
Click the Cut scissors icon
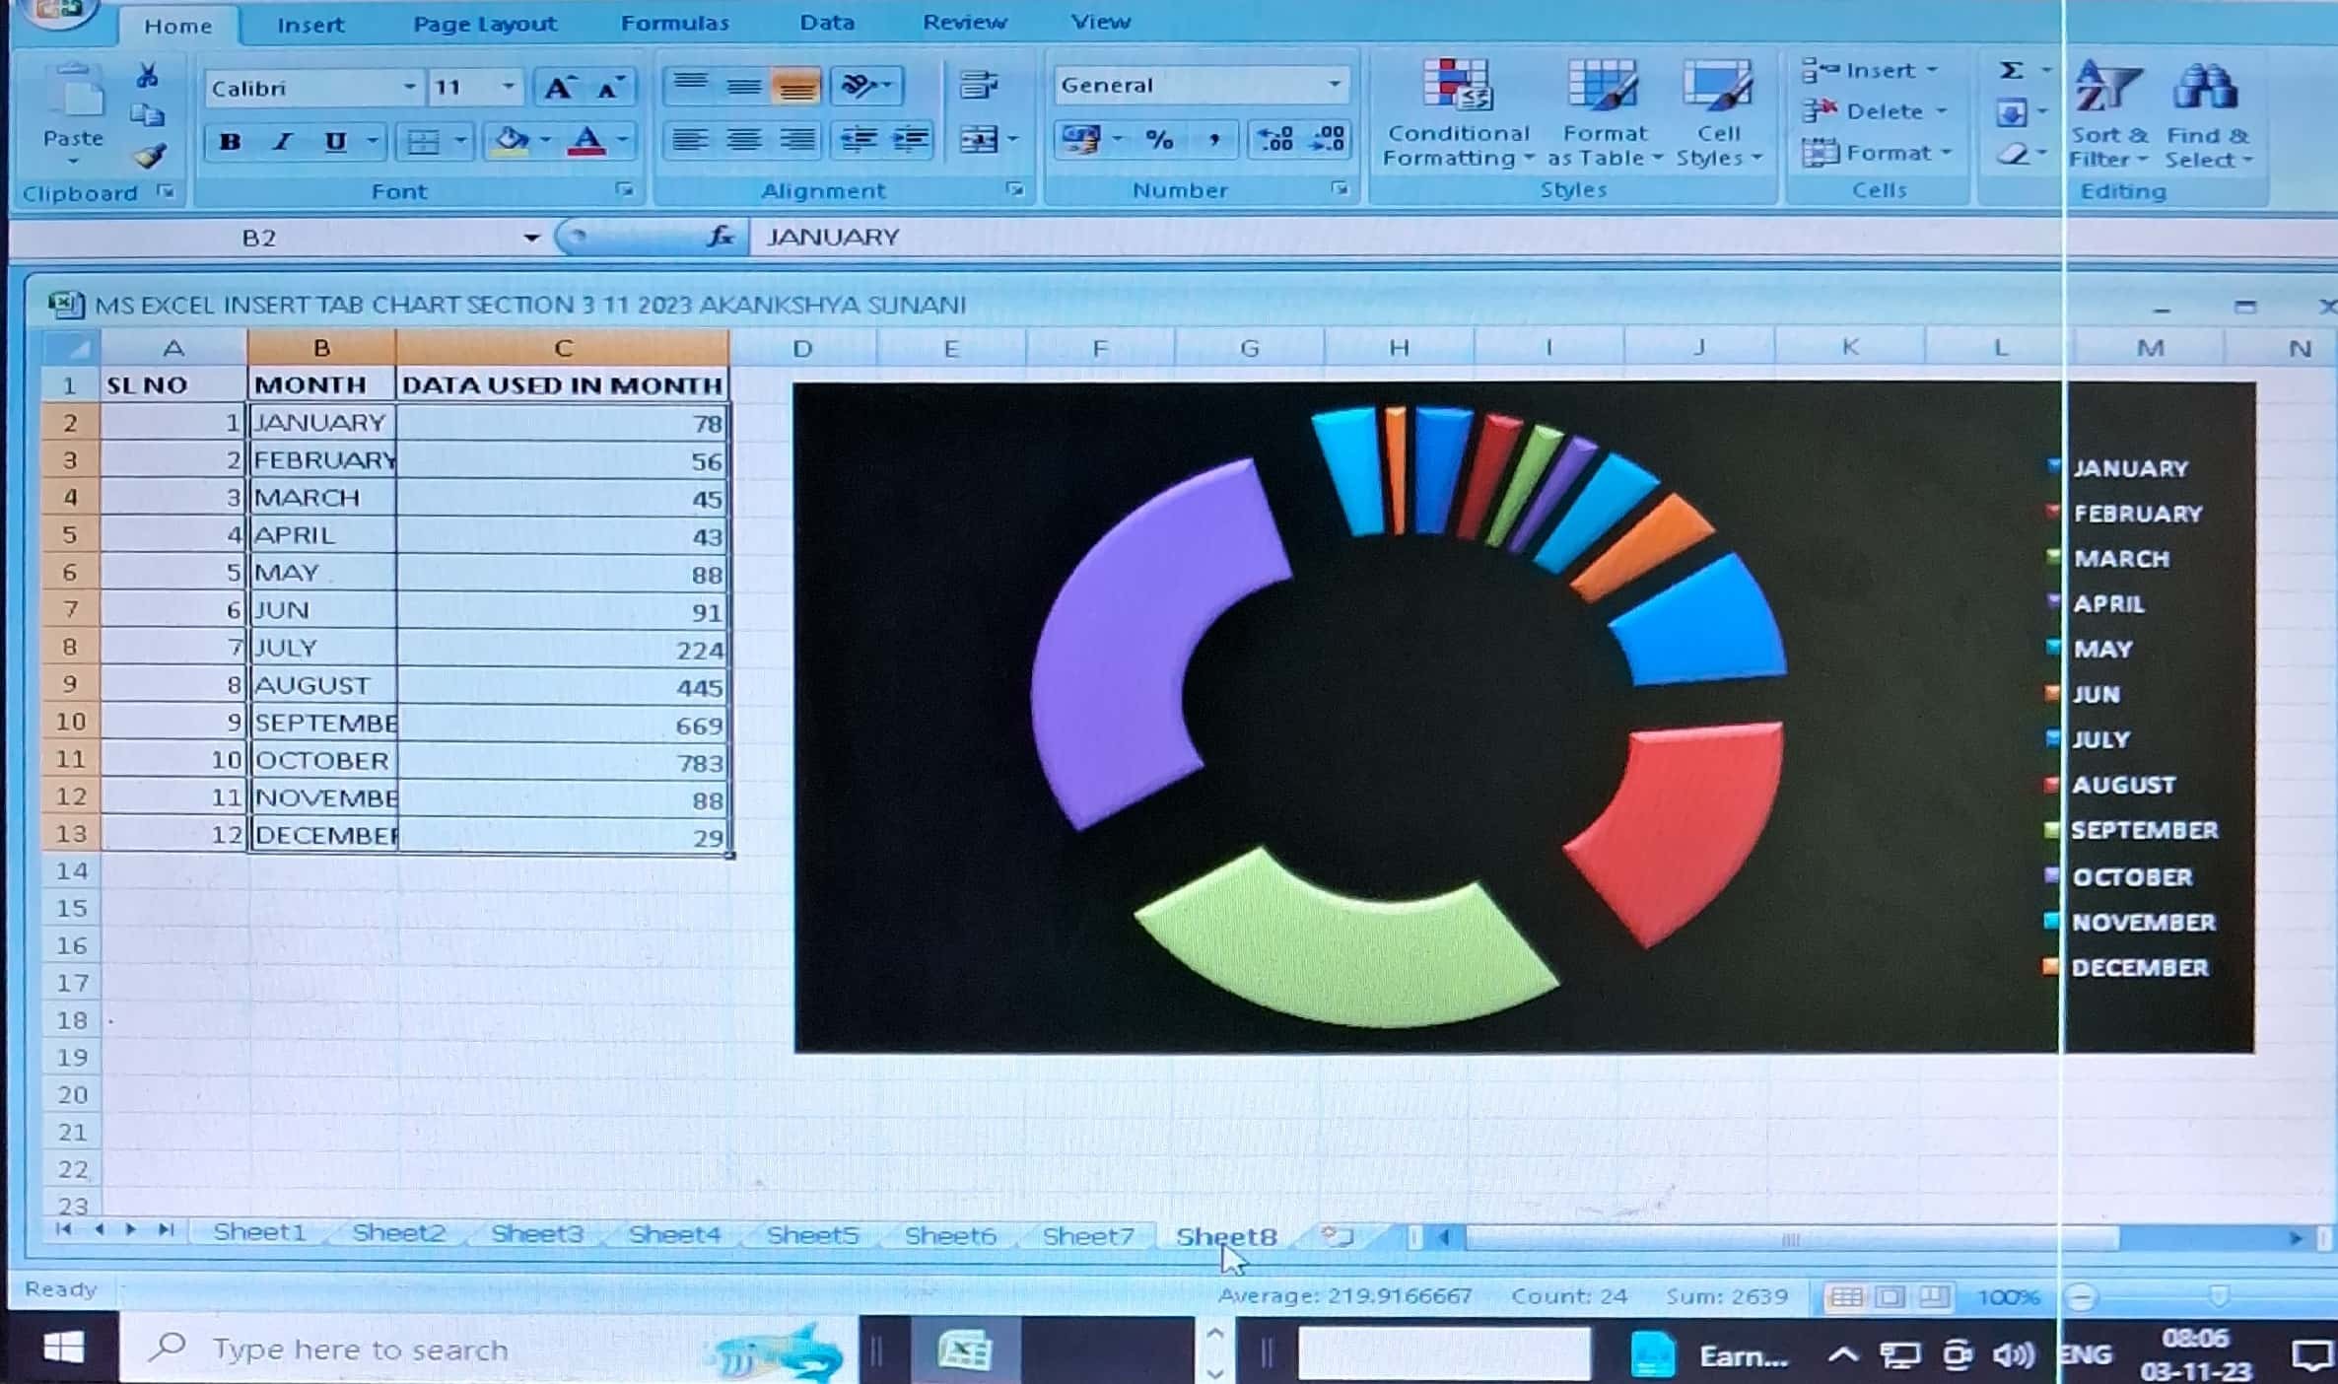click(x=148, y=76)
